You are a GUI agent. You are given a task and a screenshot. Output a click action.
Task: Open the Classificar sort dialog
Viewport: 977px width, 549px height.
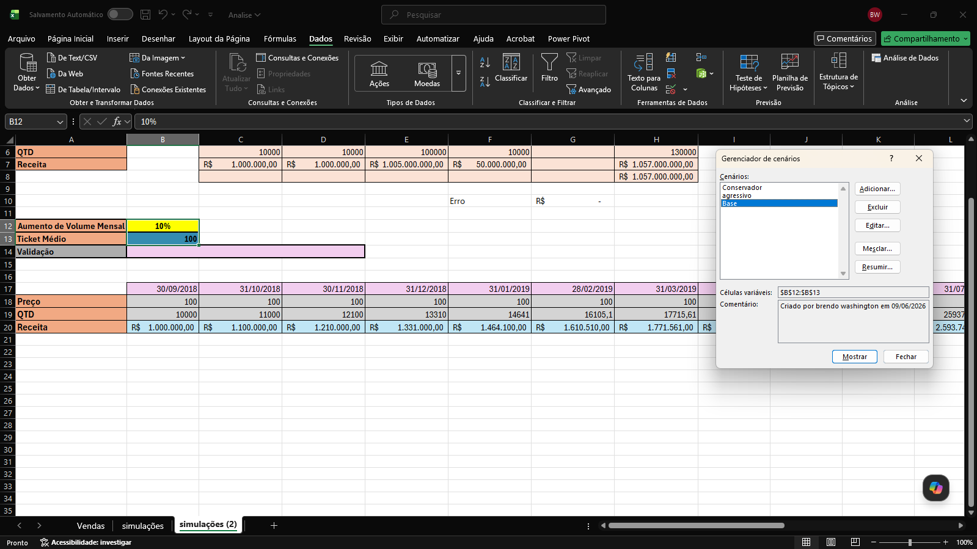point(511,68)
